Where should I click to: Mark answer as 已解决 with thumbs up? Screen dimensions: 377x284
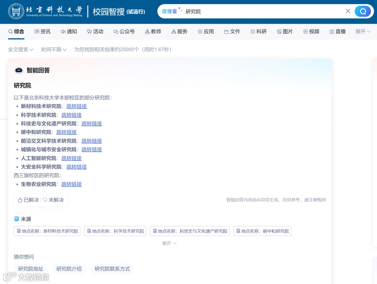click(x=28, y=200)
